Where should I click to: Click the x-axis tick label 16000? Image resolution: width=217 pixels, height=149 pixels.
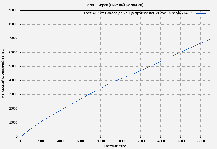pos(180,141)
